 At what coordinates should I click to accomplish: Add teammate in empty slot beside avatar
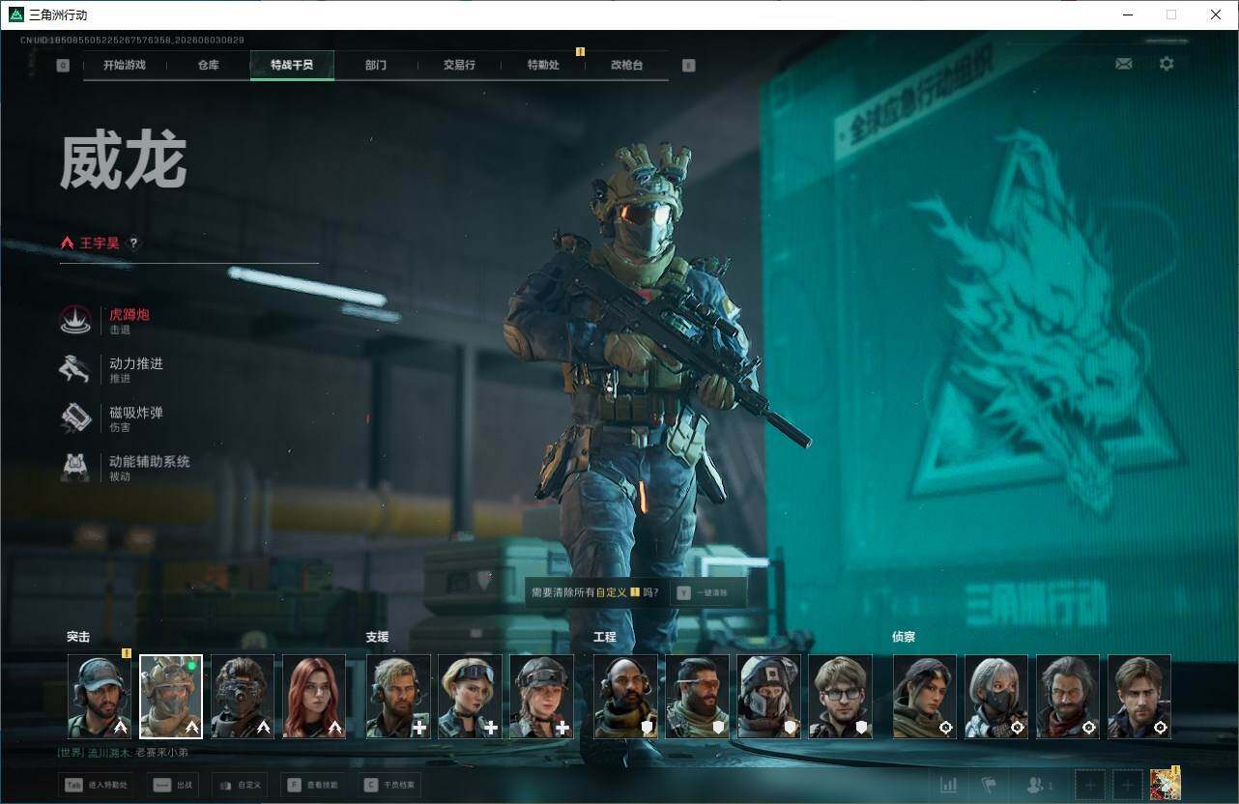point(1127,785)
